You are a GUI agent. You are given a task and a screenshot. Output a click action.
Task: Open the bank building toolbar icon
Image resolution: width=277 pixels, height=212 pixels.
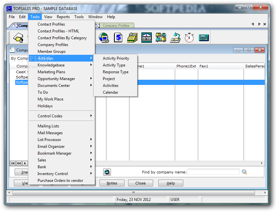[147, 38]
